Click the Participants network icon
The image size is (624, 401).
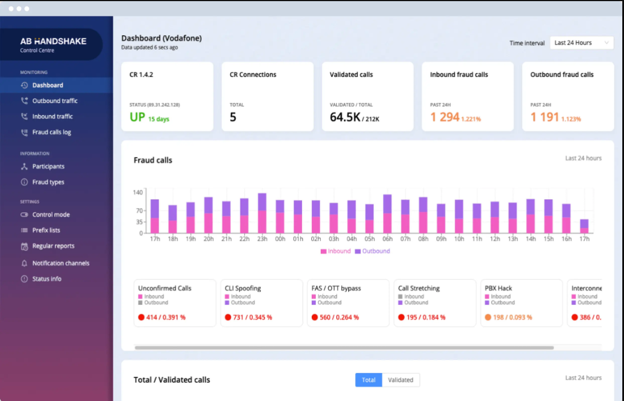coord(25,166)
